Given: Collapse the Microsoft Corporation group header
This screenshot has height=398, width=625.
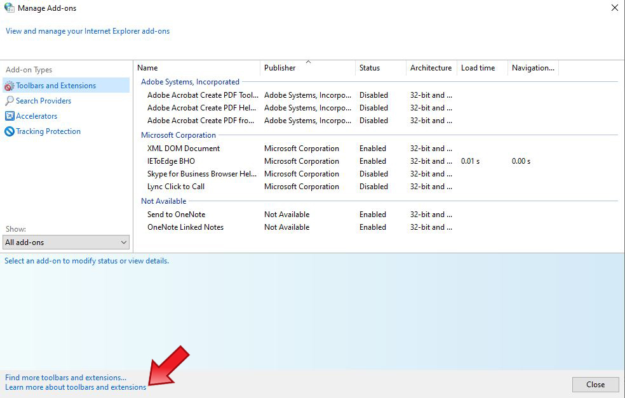Looking at the screenshot, I should point(178,135).
